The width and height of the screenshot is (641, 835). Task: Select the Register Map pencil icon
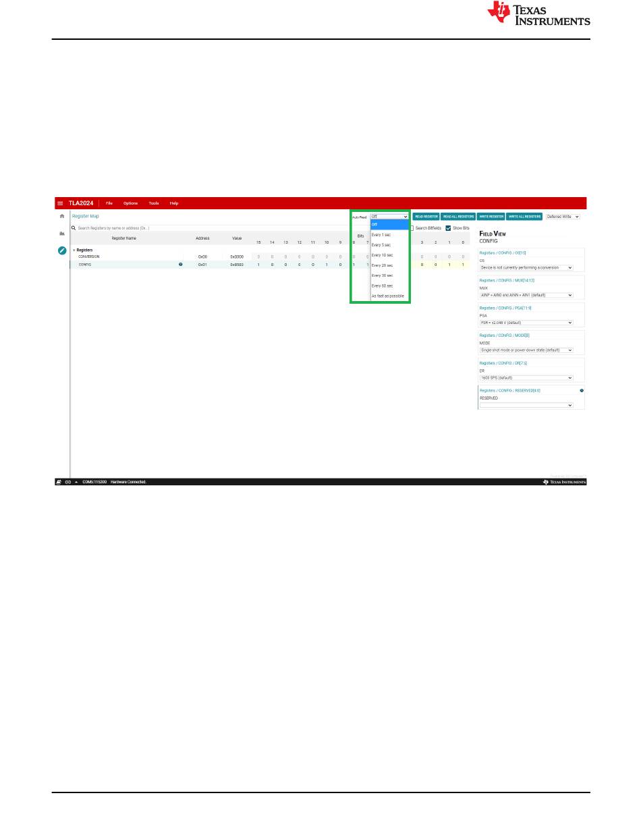pos(62,250)
